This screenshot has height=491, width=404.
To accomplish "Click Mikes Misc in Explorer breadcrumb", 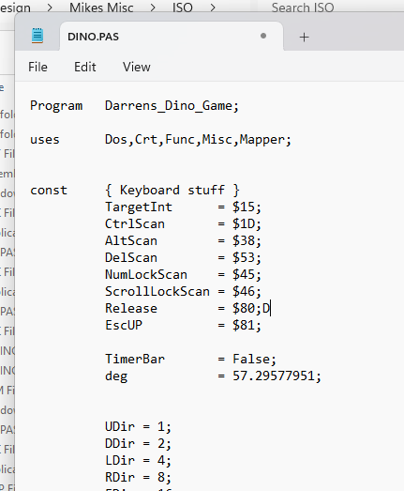I will (x=101, y=8).
